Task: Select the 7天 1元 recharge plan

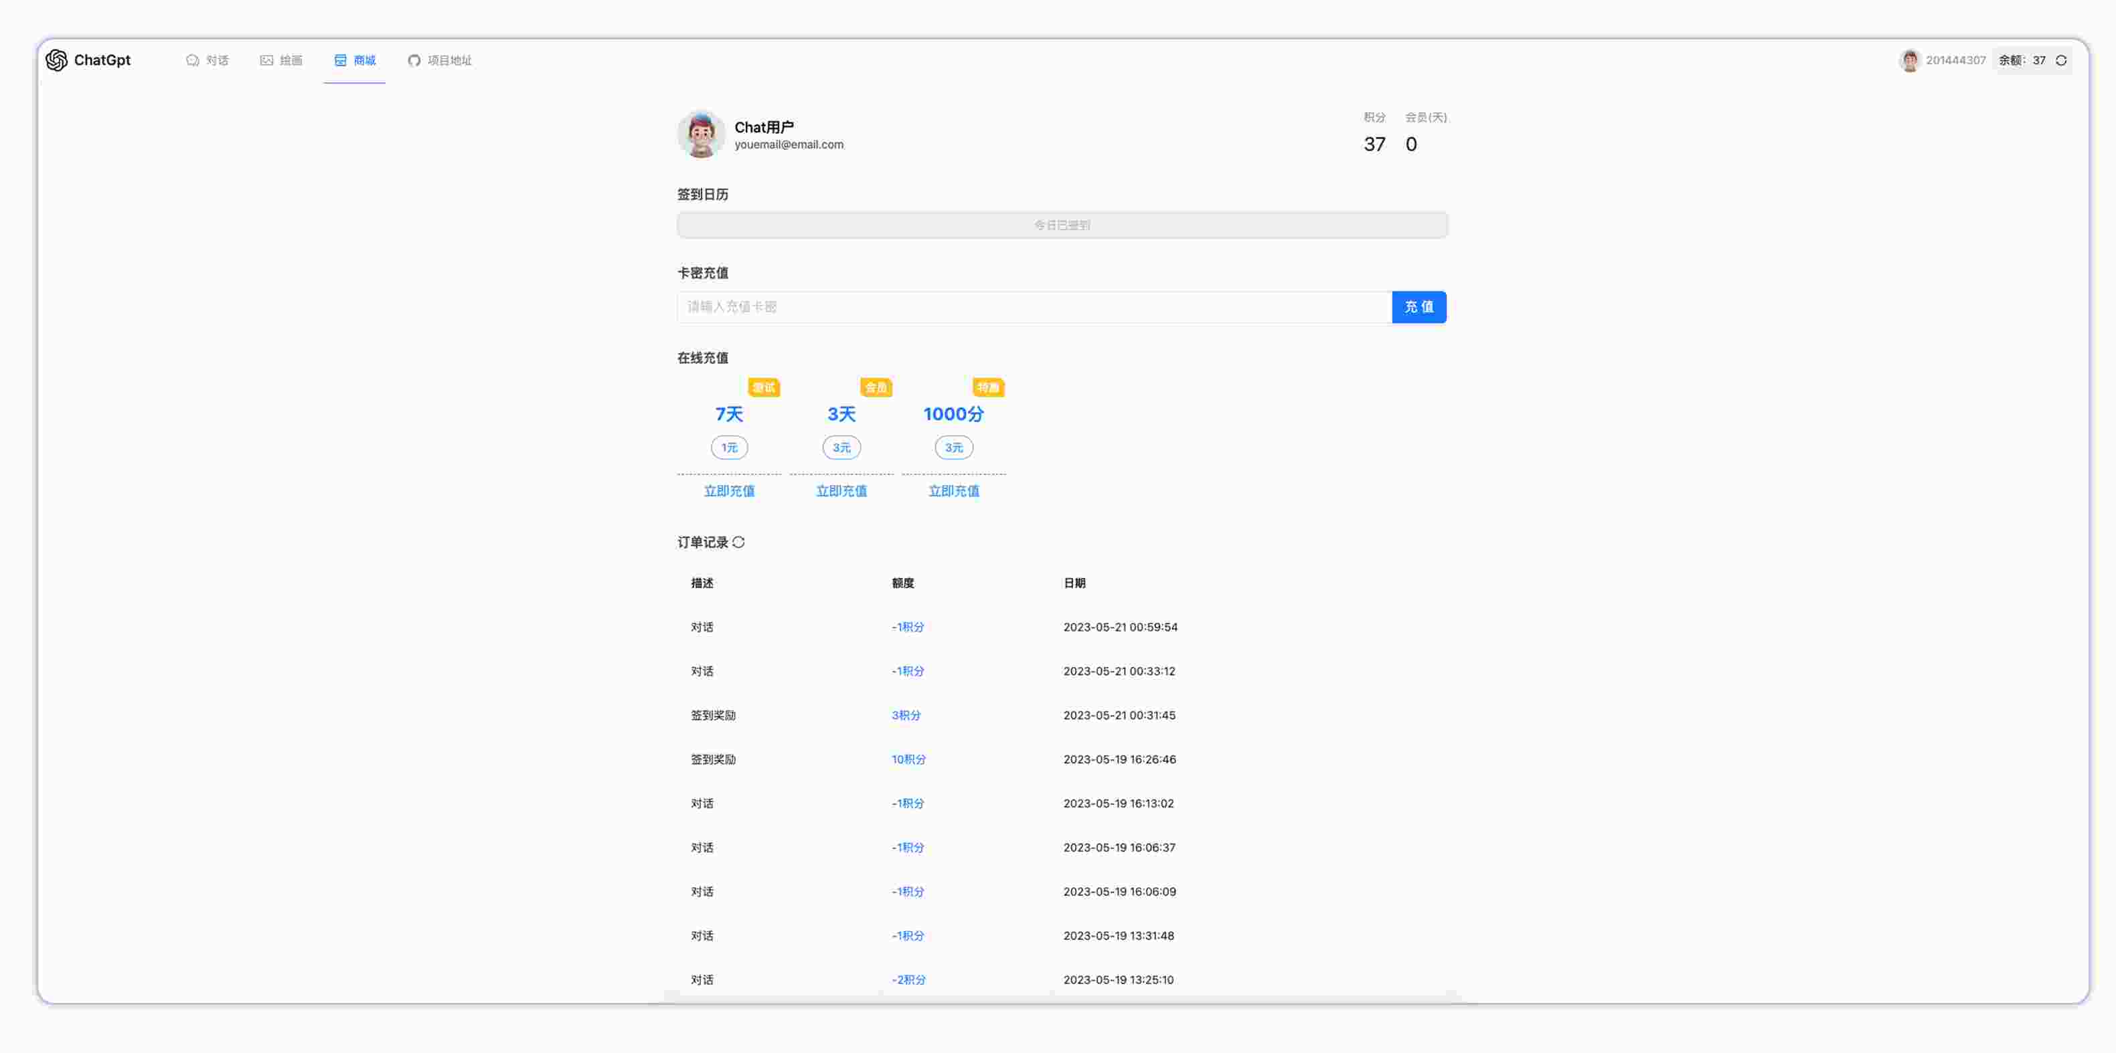Action: tap(728, 415)
